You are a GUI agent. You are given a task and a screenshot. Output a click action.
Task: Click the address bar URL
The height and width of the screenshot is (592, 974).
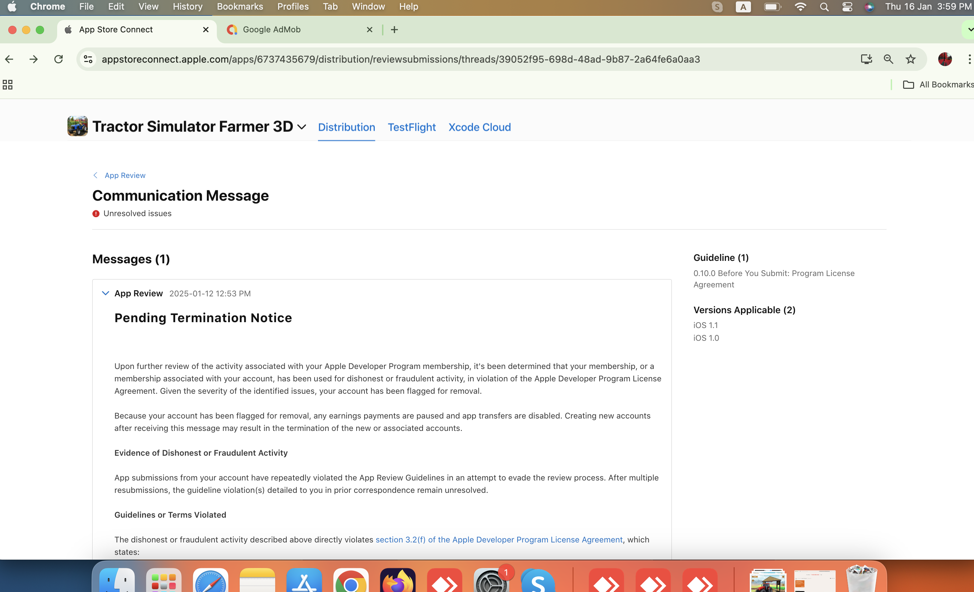coord(401,59)
